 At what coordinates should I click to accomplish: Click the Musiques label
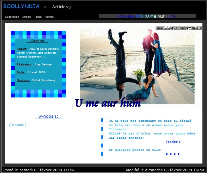23,80
